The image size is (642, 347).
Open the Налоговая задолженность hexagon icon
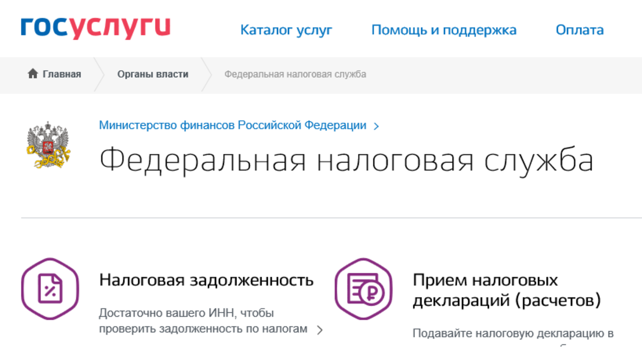tap(50, 289)
